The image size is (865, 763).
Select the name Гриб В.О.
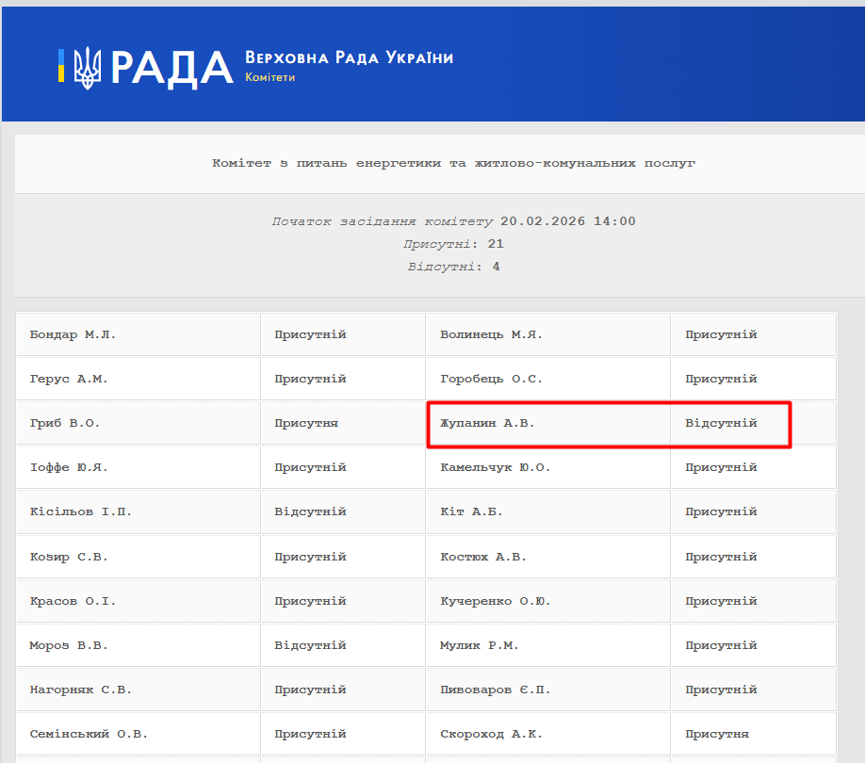(x=64, y=423)
